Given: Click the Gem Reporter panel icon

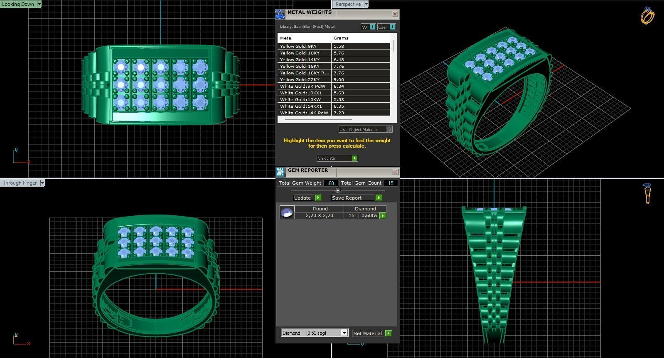Looking at the screenshot, I should tap(281, 172).
